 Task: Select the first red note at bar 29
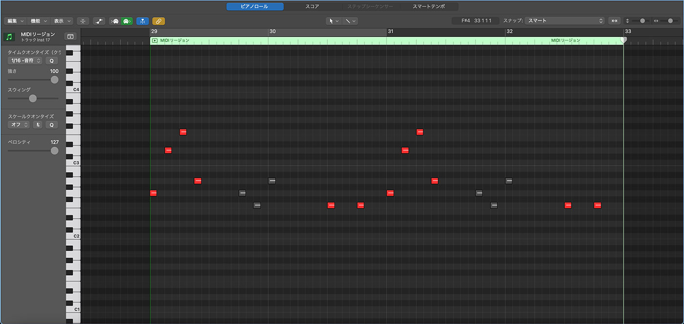point(153,193)
